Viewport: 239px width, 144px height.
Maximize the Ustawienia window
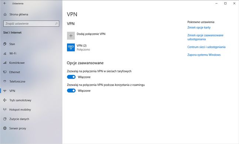pyautogui.click(x=225, y=3)
